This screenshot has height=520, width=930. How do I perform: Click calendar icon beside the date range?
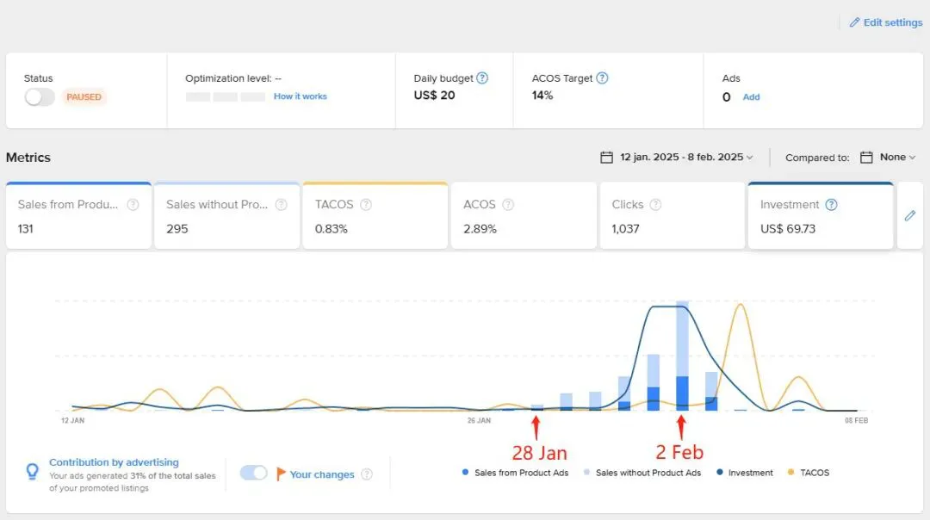coord(606,158)
